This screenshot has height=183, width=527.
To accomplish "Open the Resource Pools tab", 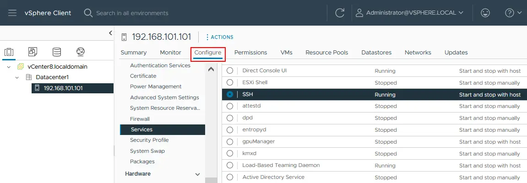I will tap(327, 52).
